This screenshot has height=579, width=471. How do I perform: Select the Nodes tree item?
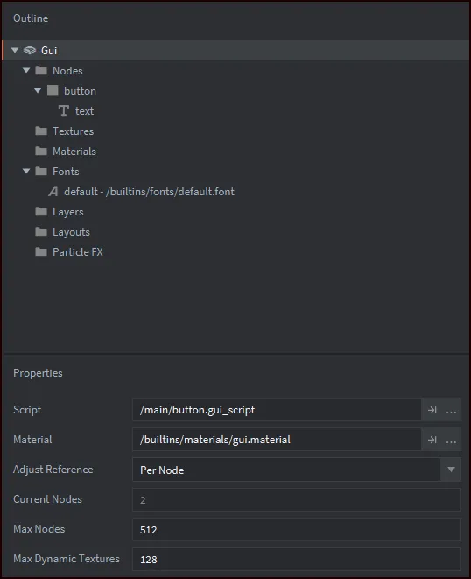tap(235, 71)
